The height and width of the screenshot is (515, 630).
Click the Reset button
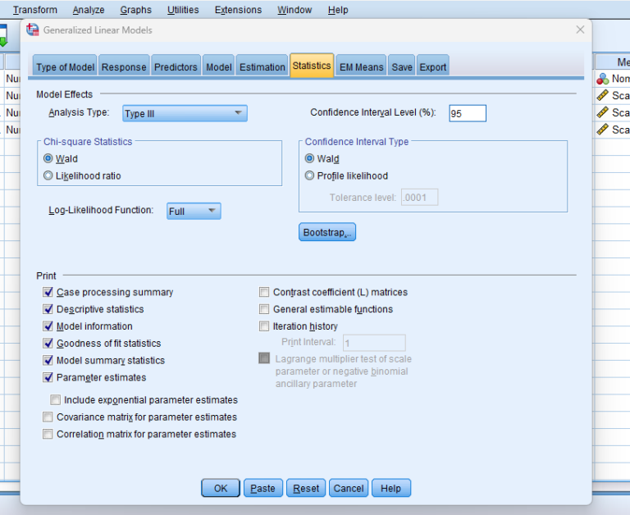pyautogui.click(x=306, y=488)
